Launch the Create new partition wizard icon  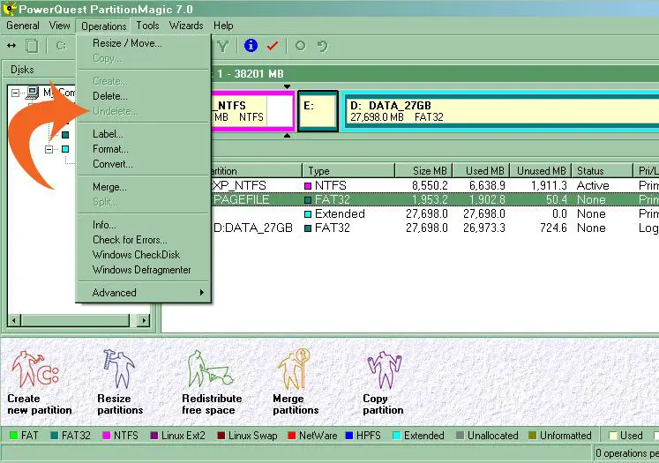coord(35,370)
